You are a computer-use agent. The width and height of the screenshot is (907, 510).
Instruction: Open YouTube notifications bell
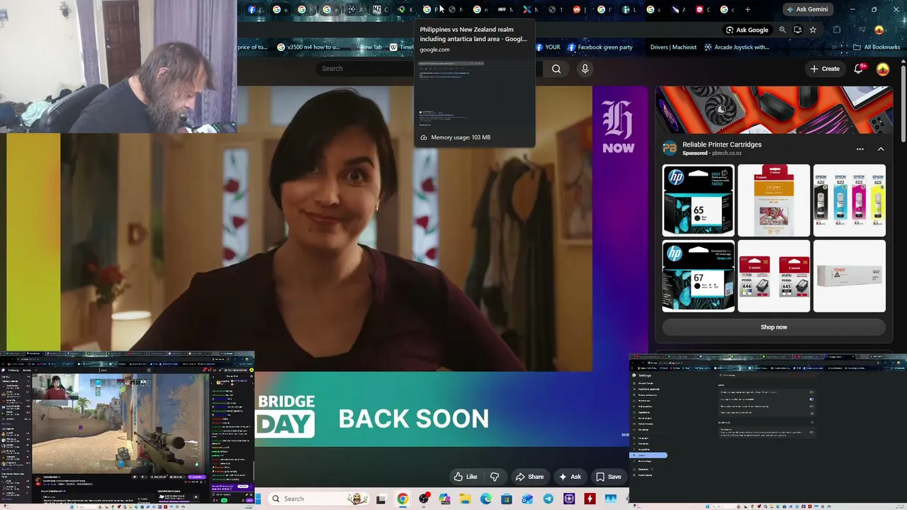click(859, 69)
